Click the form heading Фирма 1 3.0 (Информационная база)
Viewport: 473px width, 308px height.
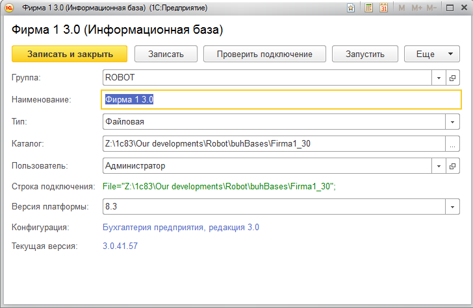118,30
